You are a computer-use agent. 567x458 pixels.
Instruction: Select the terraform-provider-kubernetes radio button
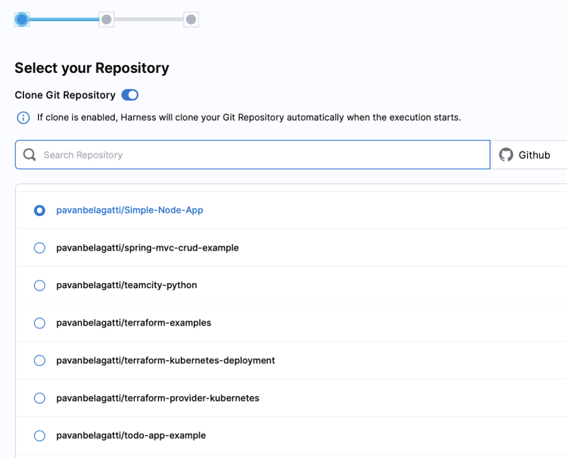40,398
